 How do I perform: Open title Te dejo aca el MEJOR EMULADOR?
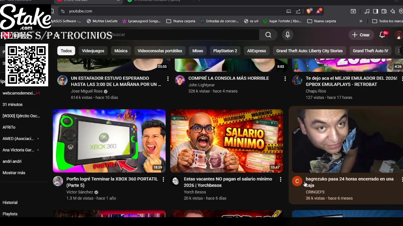pyautogui.click(x=351, y=81)
